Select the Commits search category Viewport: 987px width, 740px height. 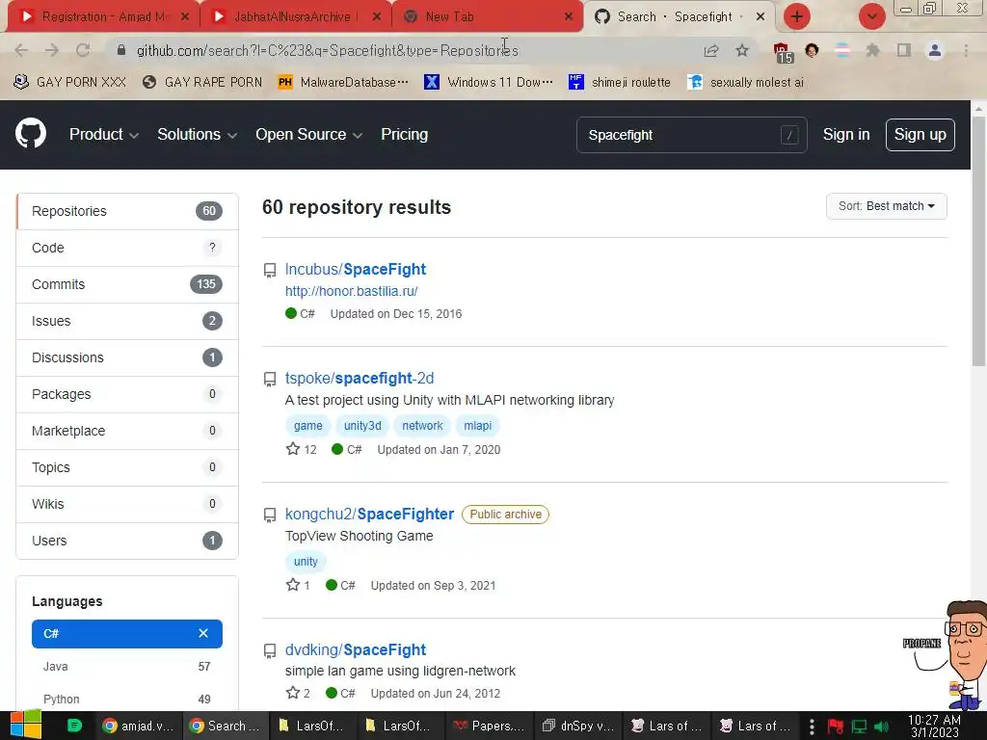127,284
